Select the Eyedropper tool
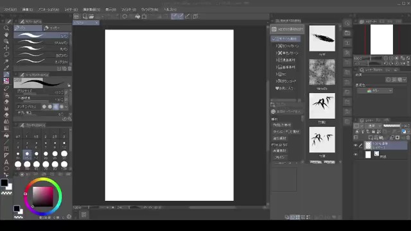 (x=6, y=68)
